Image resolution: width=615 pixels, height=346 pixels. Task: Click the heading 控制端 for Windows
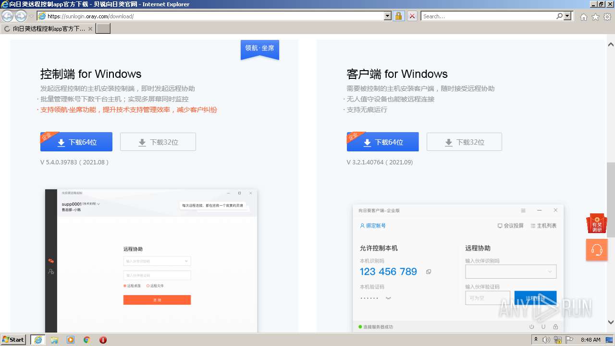click(x=91, y=74)
